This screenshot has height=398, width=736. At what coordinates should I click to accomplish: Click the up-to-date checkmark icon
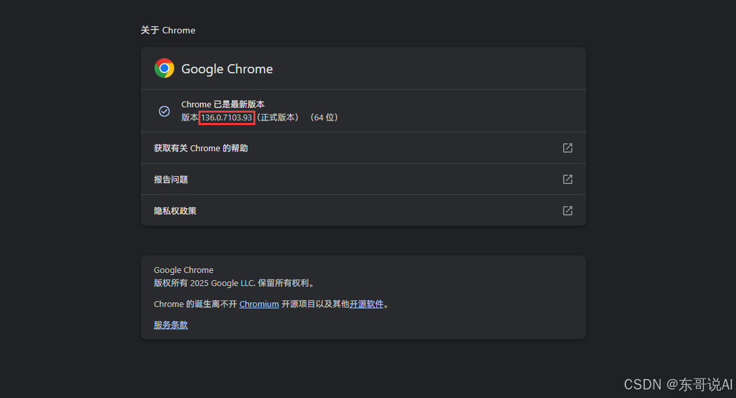164,111
